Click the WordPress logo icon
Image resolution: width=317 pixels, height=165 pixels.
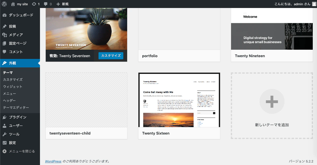(4, 4)
